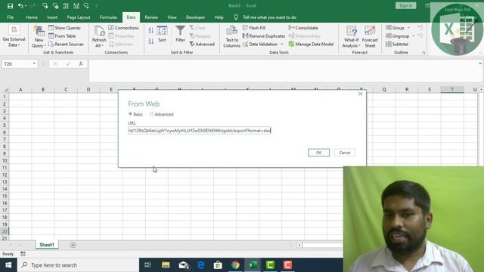This screenshot has width=484, height=272.
Task: Click Show Queries
Action: coord(64,28)
